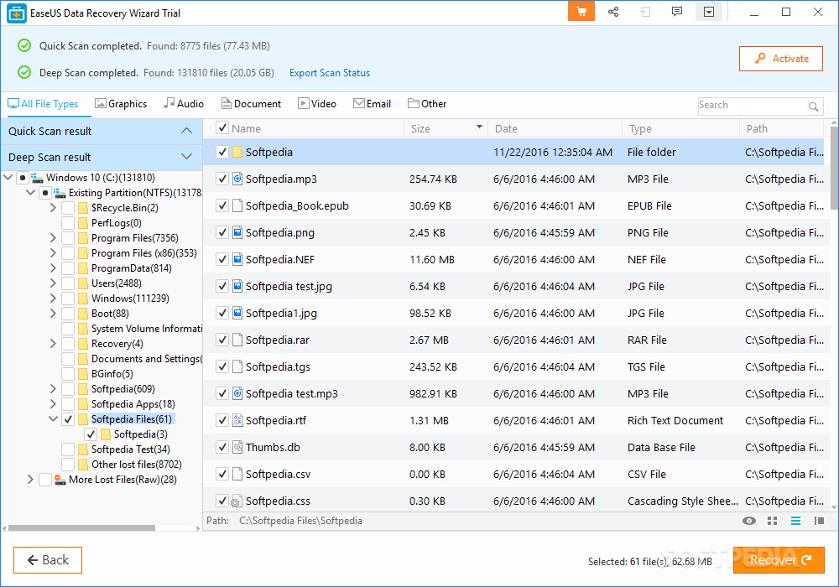Click the Thumbs.db file icon
This screenshot has height=587, width=839.
(x=237, y=447)
